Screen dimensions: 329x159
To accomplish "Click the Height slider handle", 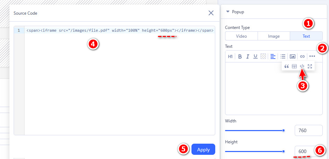I will pyautogui.click(x=283, y=151).
